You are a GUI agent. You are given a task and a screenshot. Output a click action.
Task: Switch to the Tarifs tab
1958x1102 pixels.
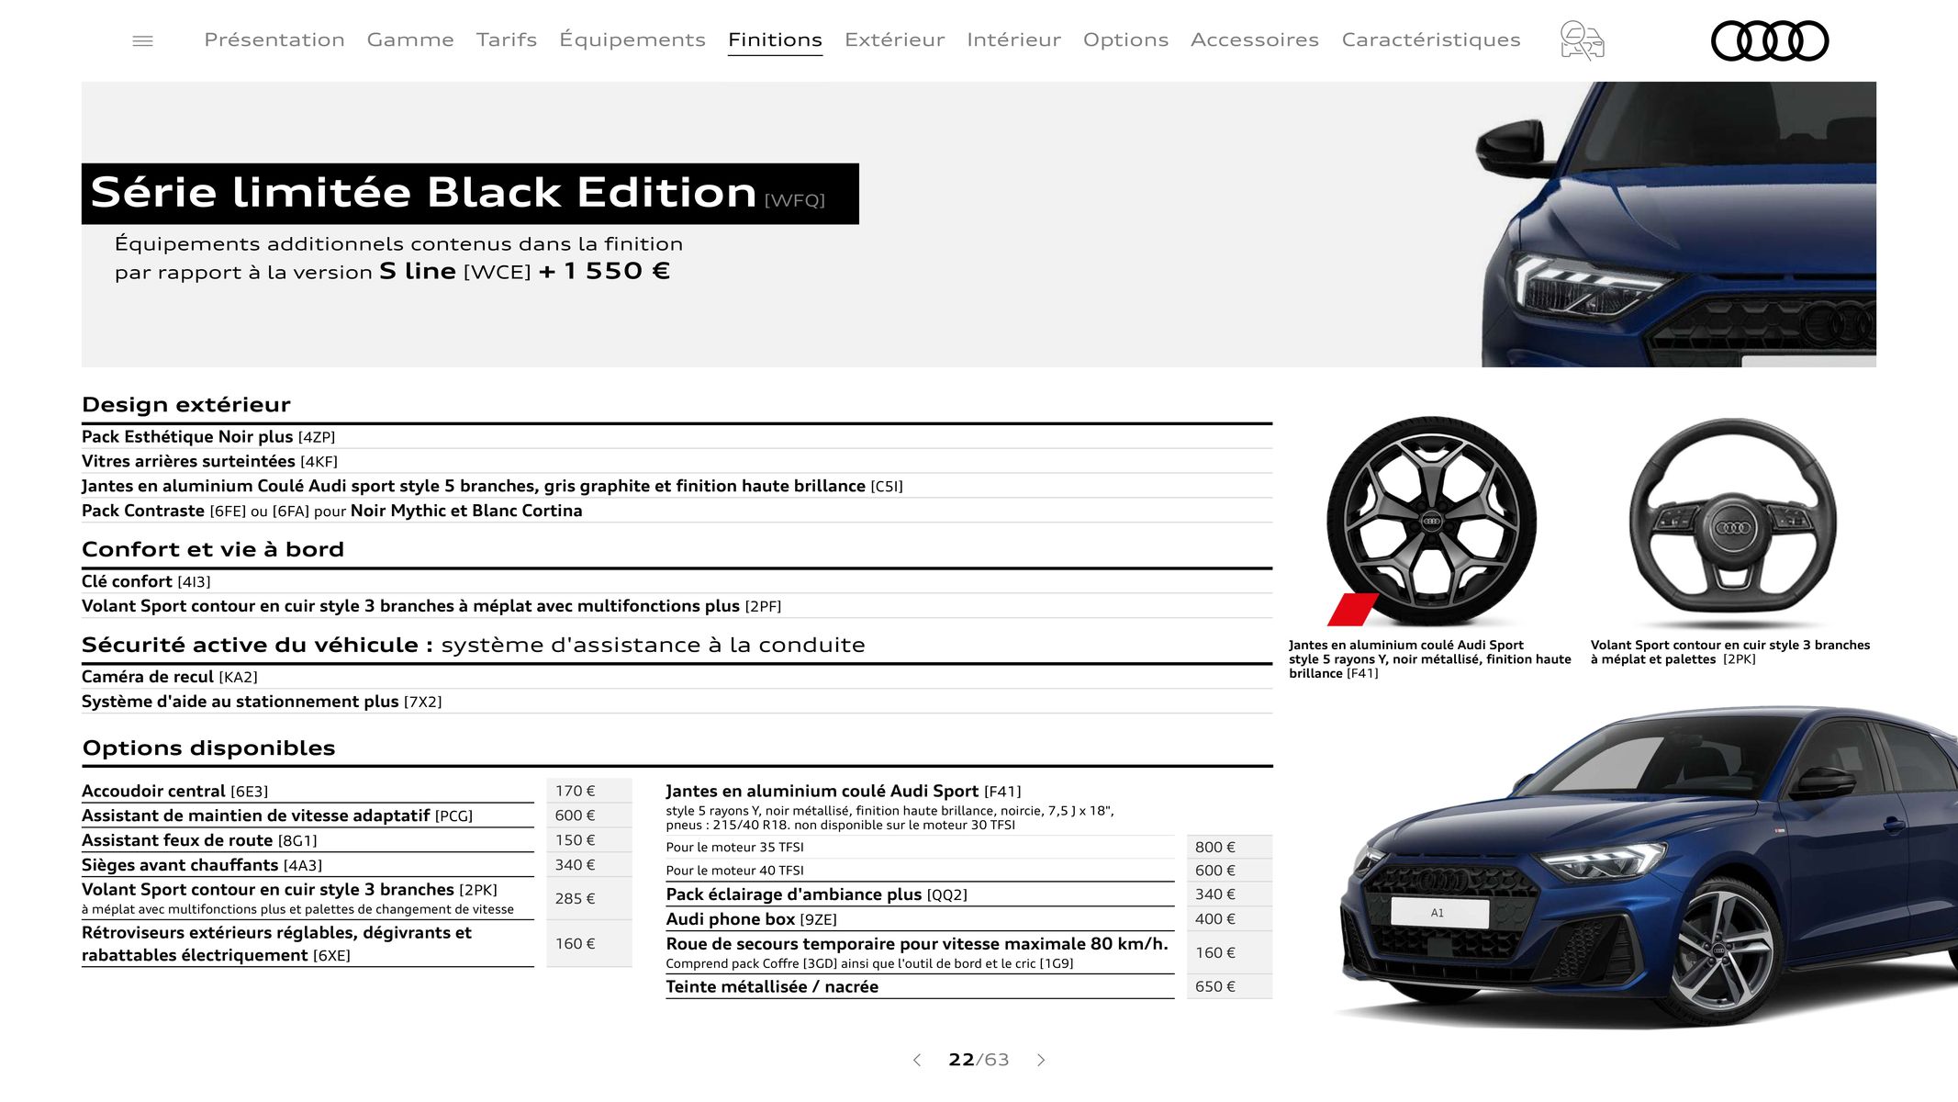coord(507,39)
